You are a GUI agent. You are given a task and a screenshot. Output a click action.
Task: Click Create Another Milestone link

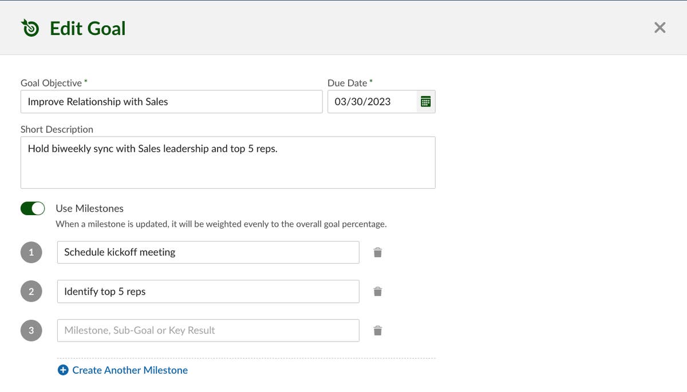pyautogui.click(x=129, y=370)
